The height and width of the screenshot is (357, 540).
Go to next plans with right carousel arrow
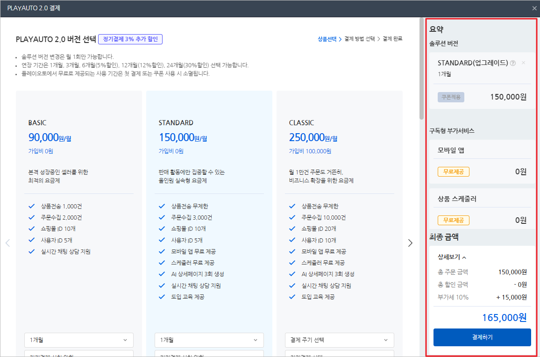(410, 243)
